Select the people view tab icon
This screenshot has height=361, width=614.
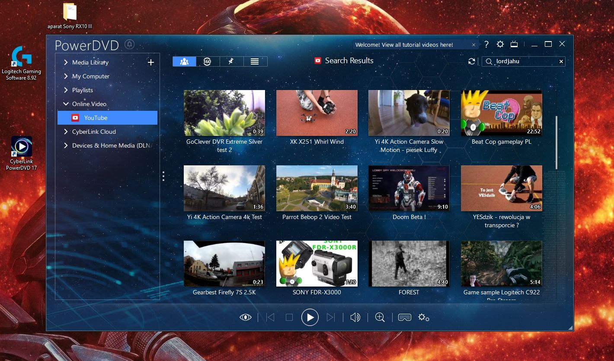pos(184,61)
